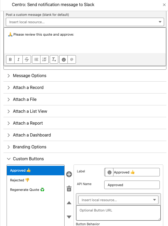
Task: Clear formatting in the message editor
Action: 54,59
